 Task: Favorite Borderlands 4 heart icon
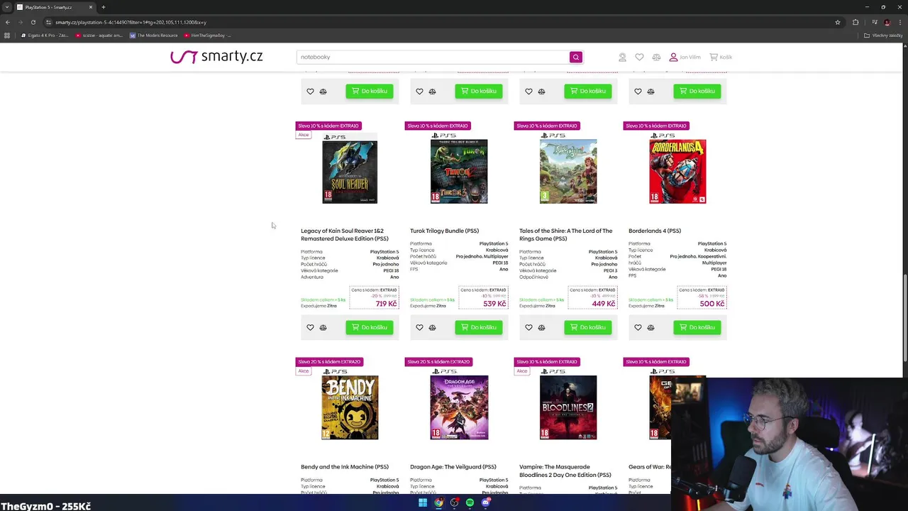coord(638,327)
